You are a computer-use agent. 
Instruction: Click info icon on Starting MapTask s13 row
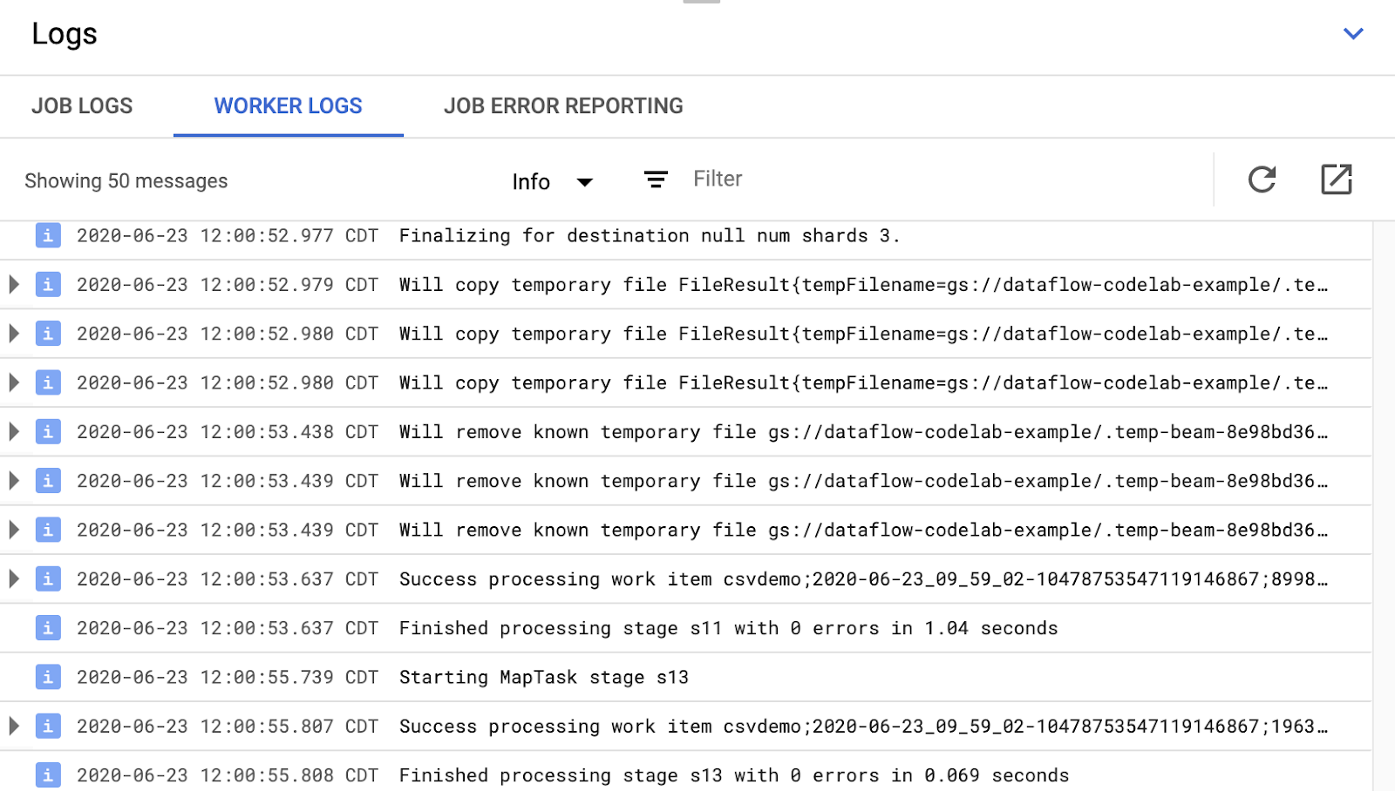48,677
